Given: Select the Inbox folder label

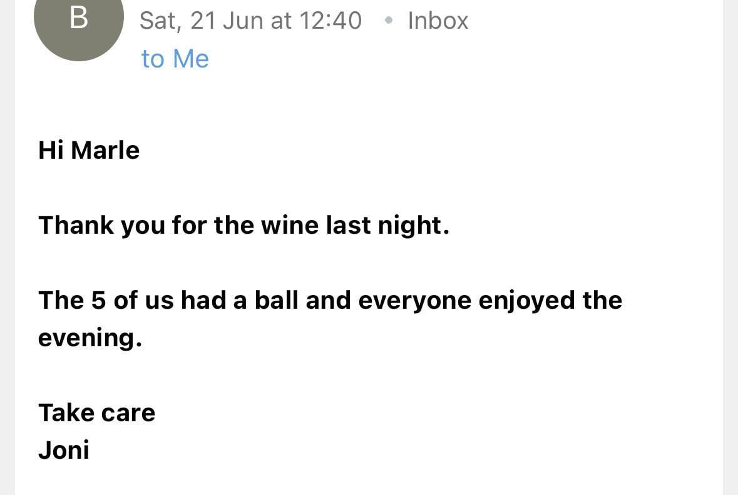Looking at the screenshot, I should point(438,21).
